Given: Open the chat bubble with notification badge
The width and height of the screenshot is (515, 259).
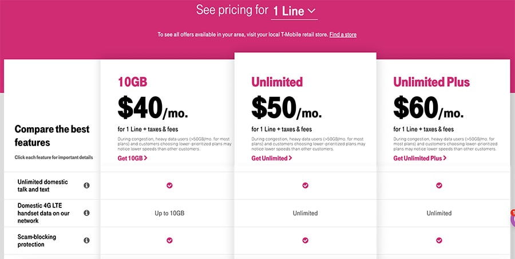Looking at the screenshot, I should [513, 218].
